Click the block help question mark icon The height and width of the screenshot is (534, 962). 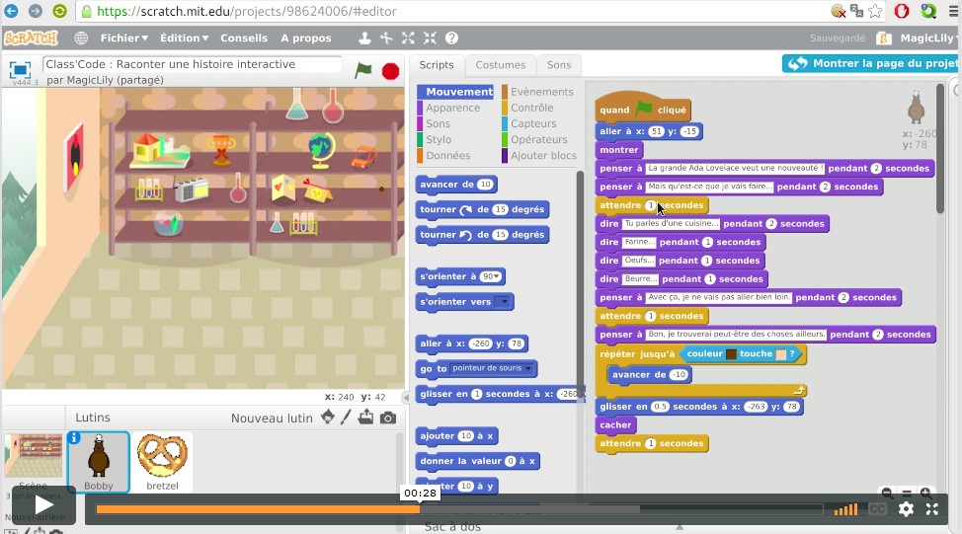(x=451, y=38)
